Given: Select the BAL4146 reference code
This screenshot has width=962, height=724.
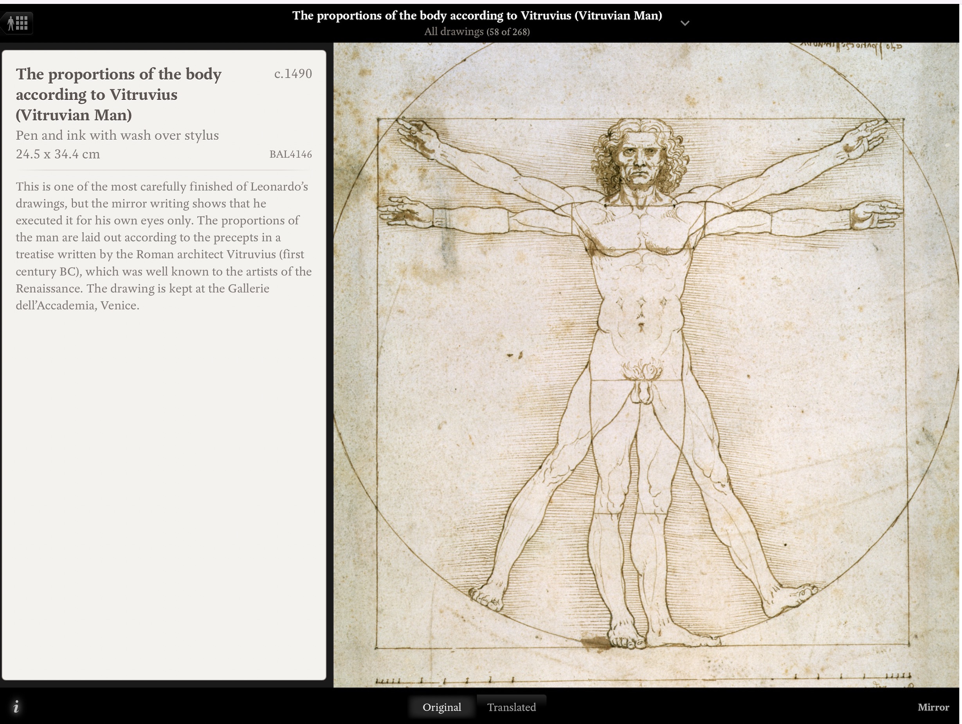Looking at the screenshot, I should [x=290, y=154].
